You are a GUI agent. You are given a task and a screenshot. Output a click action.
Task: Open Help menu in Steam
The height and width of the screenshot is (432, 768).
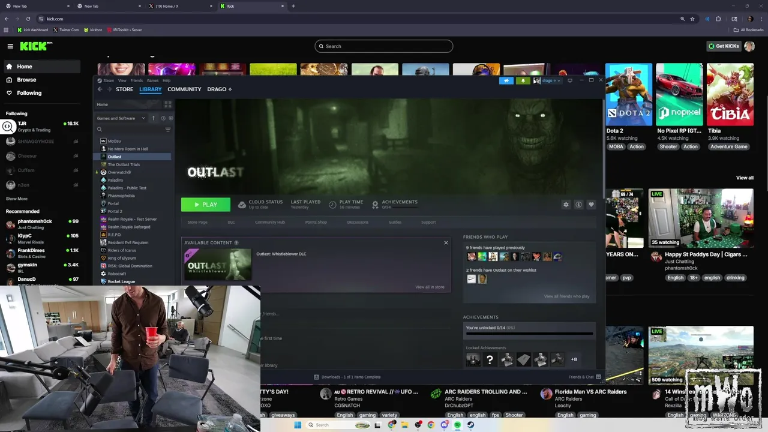pos(167,80)
